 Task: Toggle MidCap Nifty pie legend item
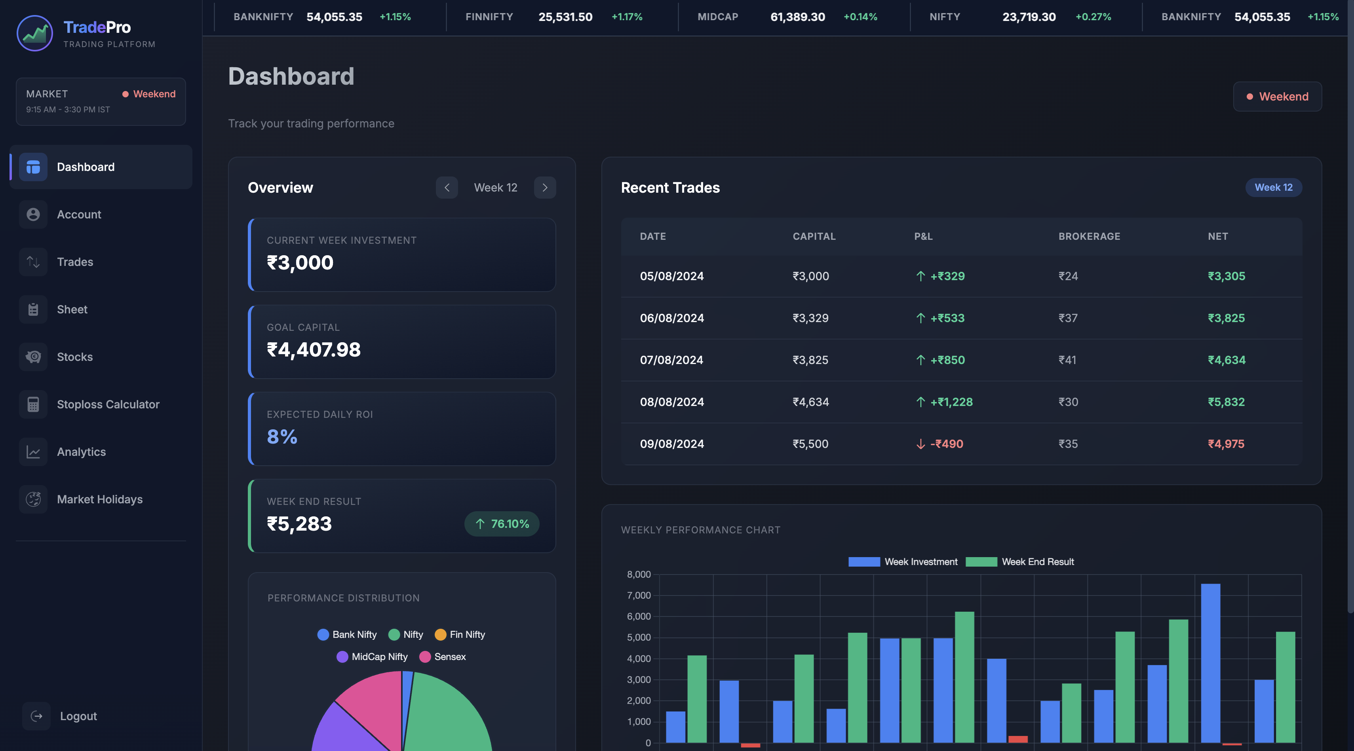point(372,656)
